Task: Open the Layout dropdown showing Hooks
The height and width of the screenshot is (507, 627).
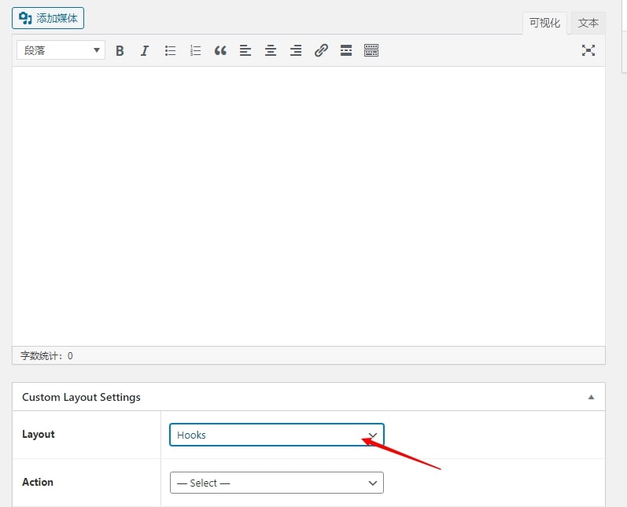Action: coord(276,435)
